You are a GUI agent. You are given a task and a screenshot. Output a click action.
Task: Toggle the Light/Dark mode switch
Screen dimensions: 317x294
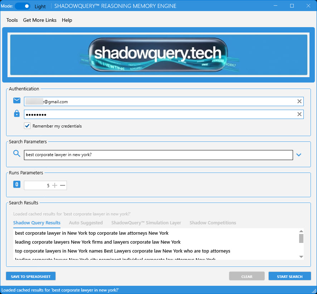pos(23,6)
